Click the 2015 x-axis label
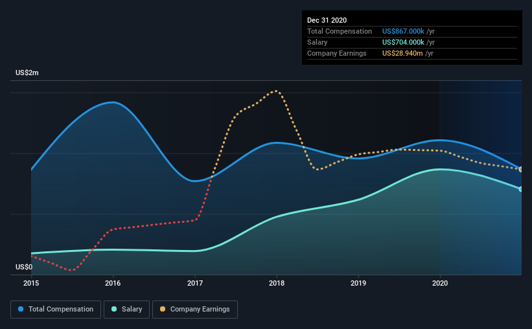Screen dimensions: 532x329 point(31,283)
